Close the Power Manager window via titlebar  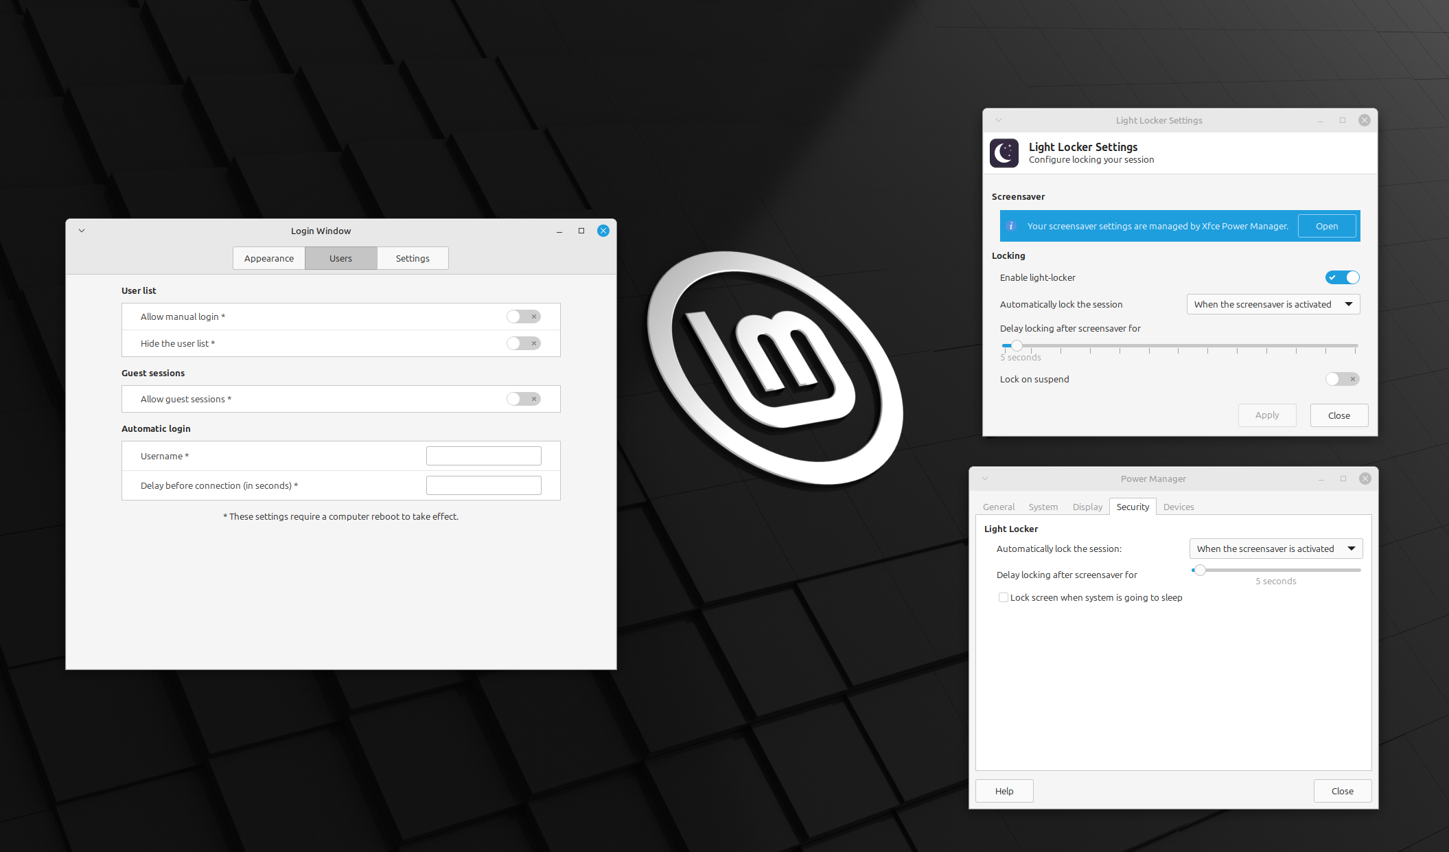pyautogui.click(x=1365, y=479)
